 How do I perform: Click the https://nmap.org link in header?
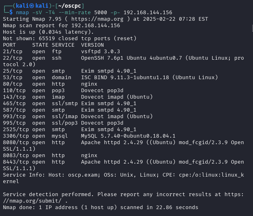click(x=97, y=19)
